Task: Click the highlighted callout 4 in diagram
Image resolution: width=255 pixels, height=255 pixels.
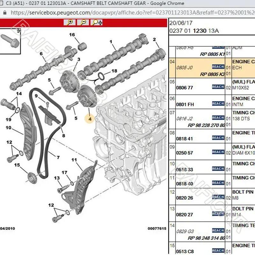Action: point(90,119)
